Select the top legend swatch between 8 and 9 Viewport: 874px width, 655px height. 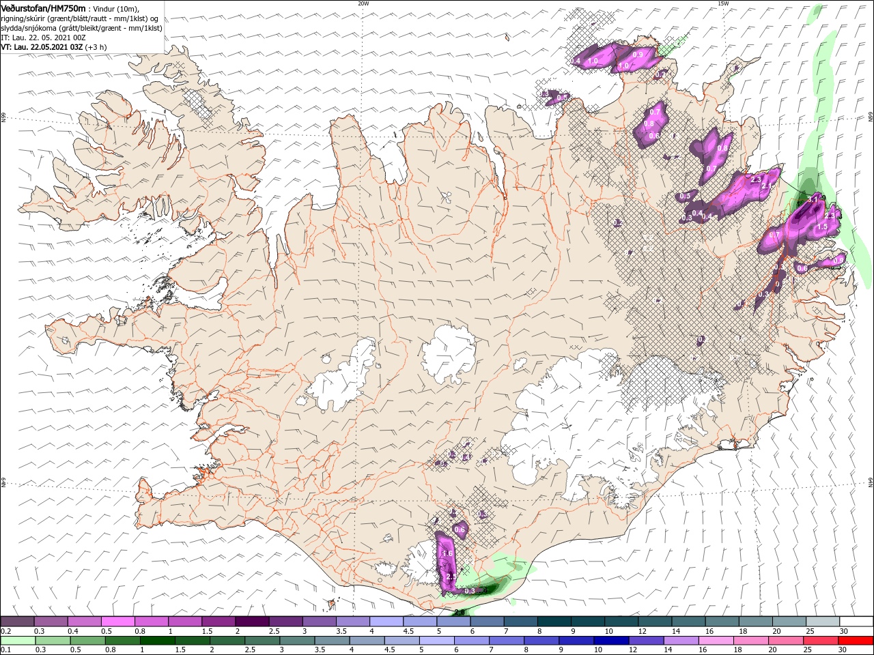(x=555, y=622)
